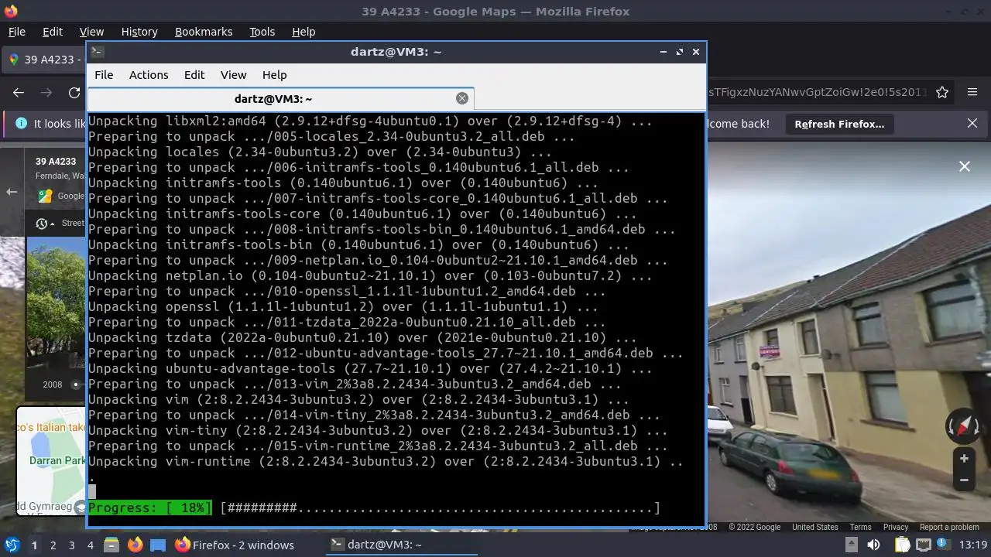Launch Firefox from taskbar quick launcher
Viewport: 991px width, 557px height.
(135, 545)
